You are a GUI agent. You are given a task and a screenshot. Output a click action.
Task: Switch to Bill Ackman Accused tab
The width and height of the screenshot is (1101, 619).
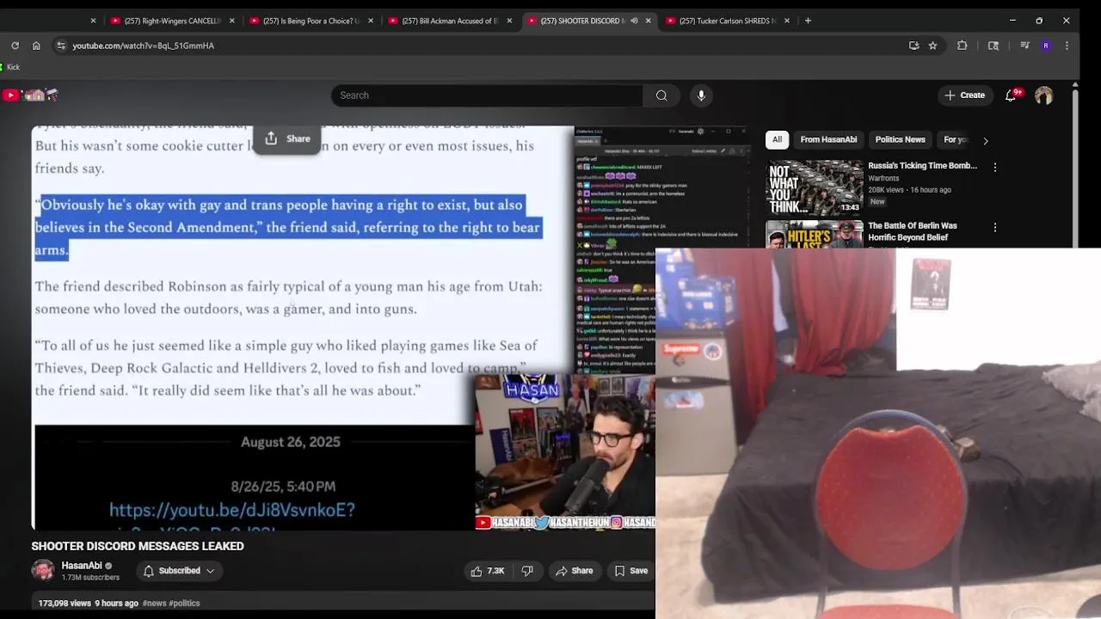pyautogui.click(x=450, y=21)
